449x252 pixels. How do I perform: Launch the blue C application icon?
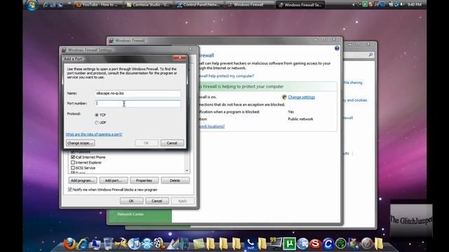pos(328,244)
